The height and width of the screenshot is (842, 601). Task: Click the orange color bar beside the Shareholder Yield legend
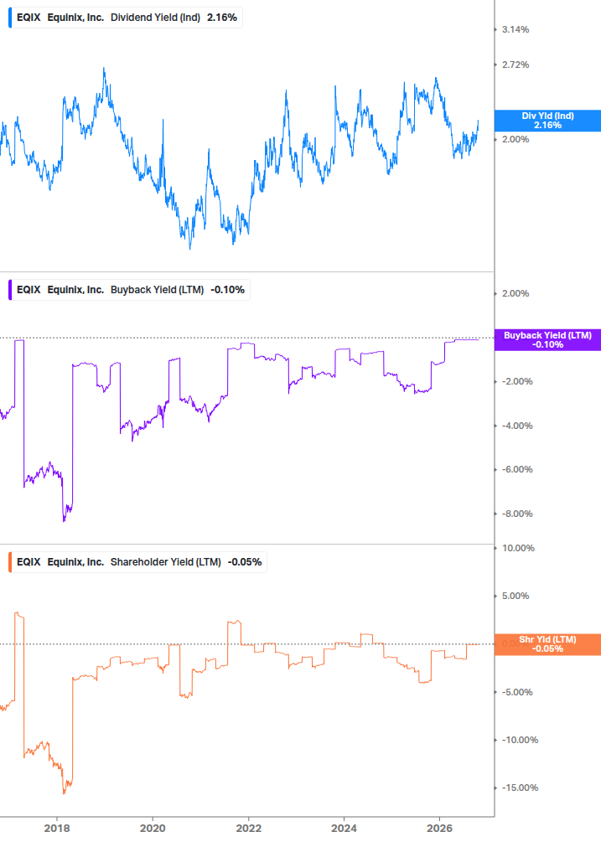10,561
